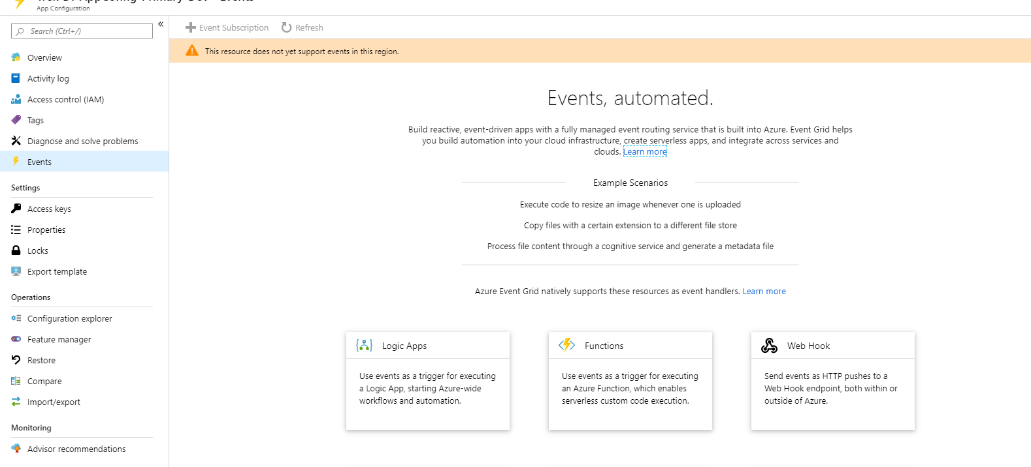Open Learn more link about event handlers
Viewport: 1031px width, 467px height.
[x=764, y=292]
